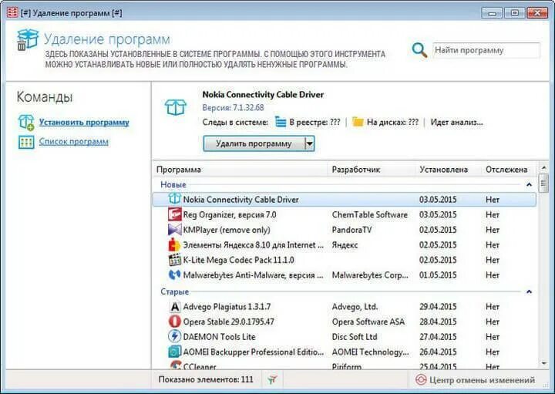Viewport: 555px width, 394px height.
Task: Click the 'Идет анализ...' status text
Action: pyautogui.click(x=456, y=123)
